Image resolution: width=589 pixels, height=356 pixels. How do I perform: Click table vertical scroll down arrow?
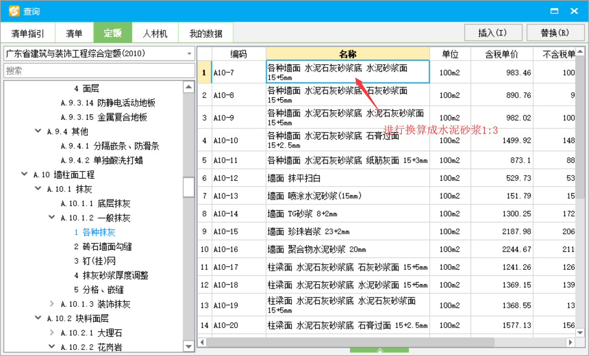point(580,333)
